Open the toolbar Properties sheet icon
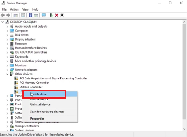Screen dimensions: 187x137 (23, 15)
